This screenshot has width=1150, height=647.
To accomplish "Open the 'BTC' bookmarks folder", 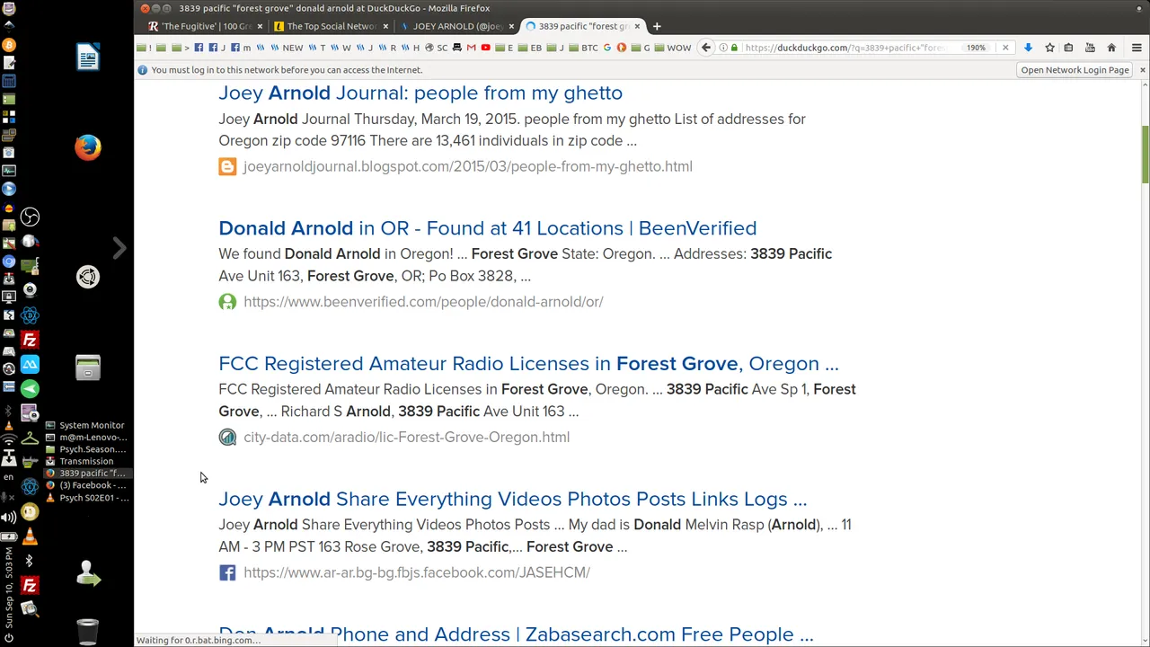I will click(x=583, y=48).
